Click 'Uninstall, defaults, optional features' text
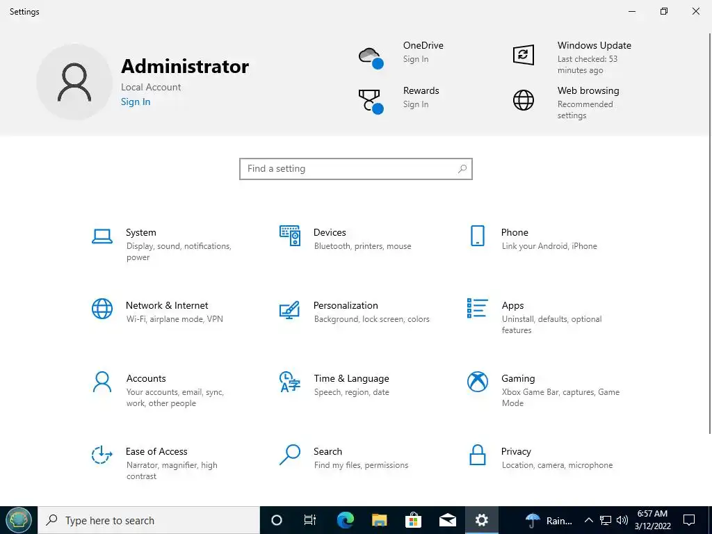Viewport: 712px width, 534px height. click(551, 325)
